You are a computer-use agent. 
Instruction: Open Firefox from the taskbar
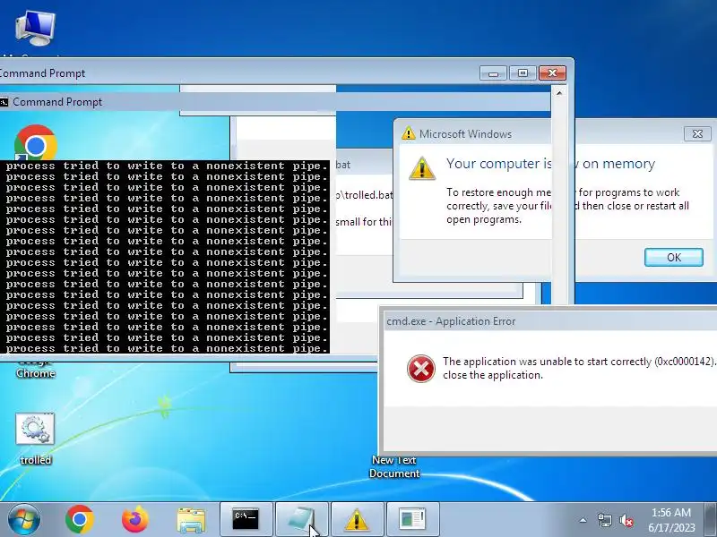pyautogui.click(x=135, y=519)
